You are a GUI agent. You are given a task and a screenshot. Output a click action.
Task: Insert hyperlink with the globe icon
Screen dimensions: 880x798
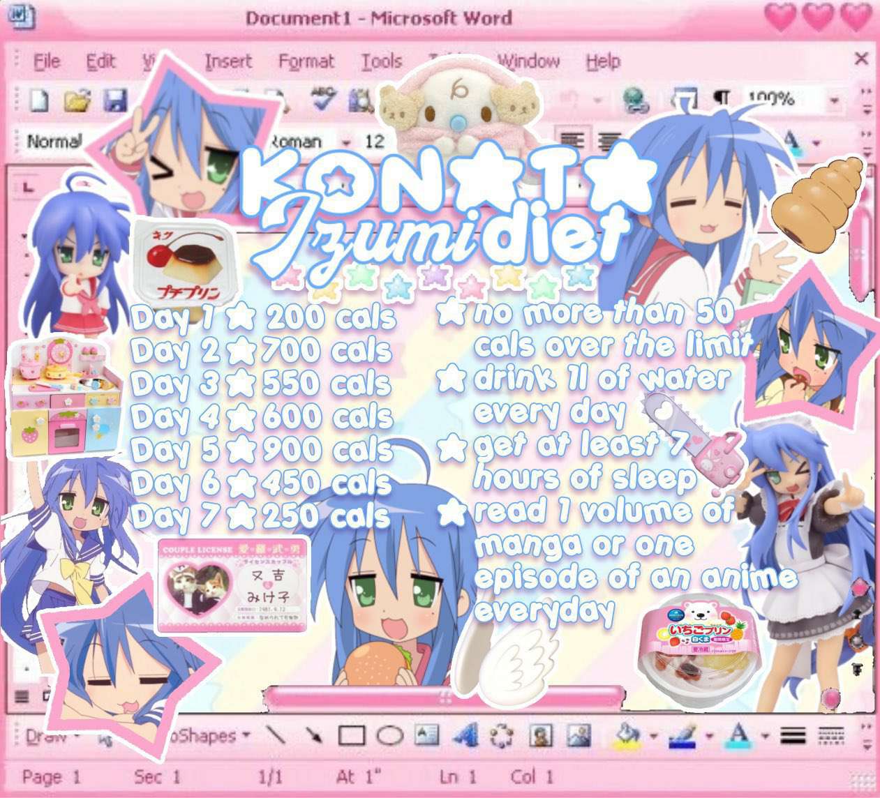pyautogui.click(x=636, y=99)
